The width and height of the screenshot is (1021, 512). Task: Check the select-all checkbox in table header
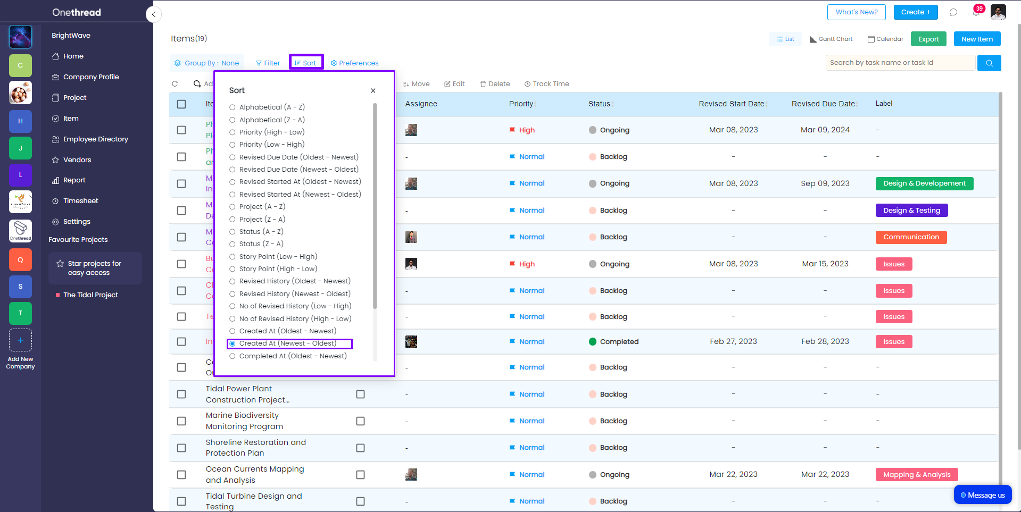pyautogui.click(x=181, y=104)
